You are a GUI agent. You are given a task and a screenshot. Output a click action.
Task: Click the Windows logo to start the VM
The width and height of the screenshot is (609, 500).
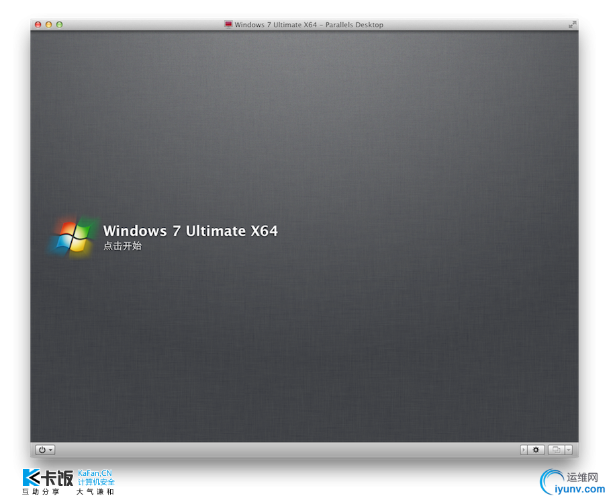click(x=73, y=236)
